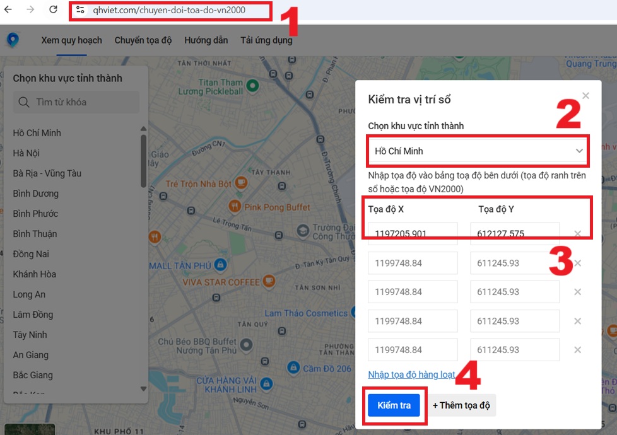Click fifth row Y coordinate field
The height and width of the screenshot is (435, 617).
(x=515, y=350)
